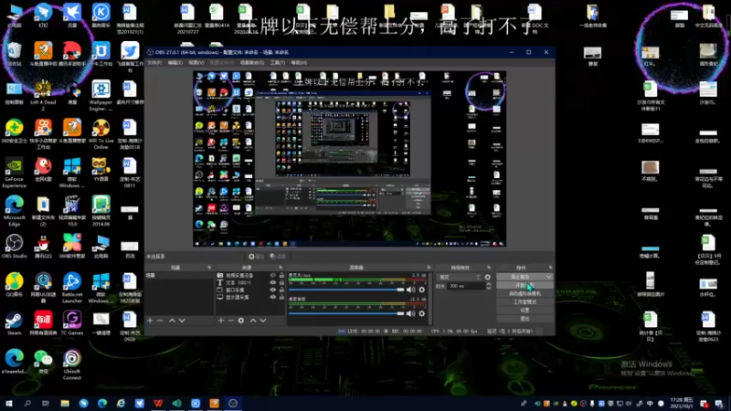Open settings gear for desktop audio channel
The image size is (731, 411).
pyautogui.click(x=422, y=313)
